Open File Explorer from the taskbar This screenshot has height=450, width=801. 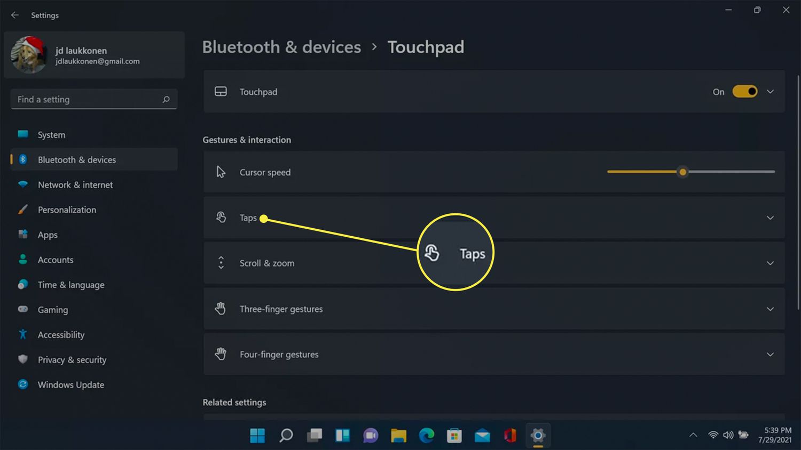(398, 436)
